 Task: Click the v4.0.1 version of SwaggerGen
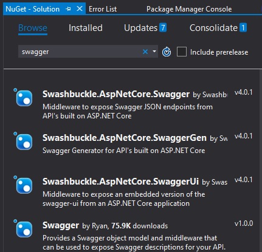pyautogui.click(x=244, y=136)
